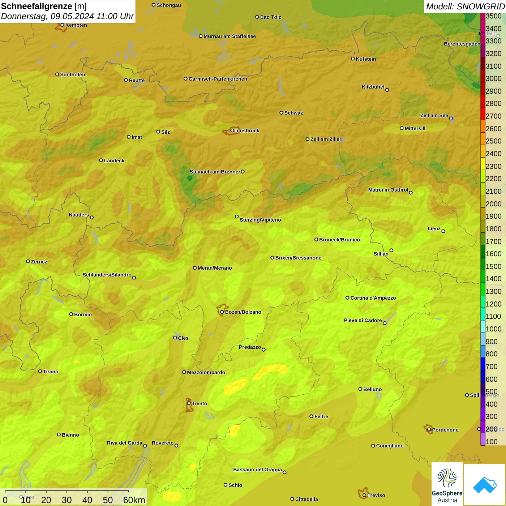
Task: Click the Kufstein location dot
Action: click(x=353, y=59)
